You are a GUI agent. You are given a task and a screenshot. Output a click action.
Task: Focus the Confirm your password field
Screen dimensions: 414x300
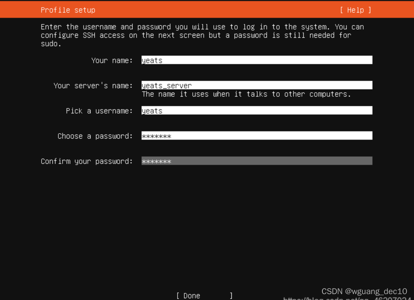pyautogui.click(x=257, y=161)
